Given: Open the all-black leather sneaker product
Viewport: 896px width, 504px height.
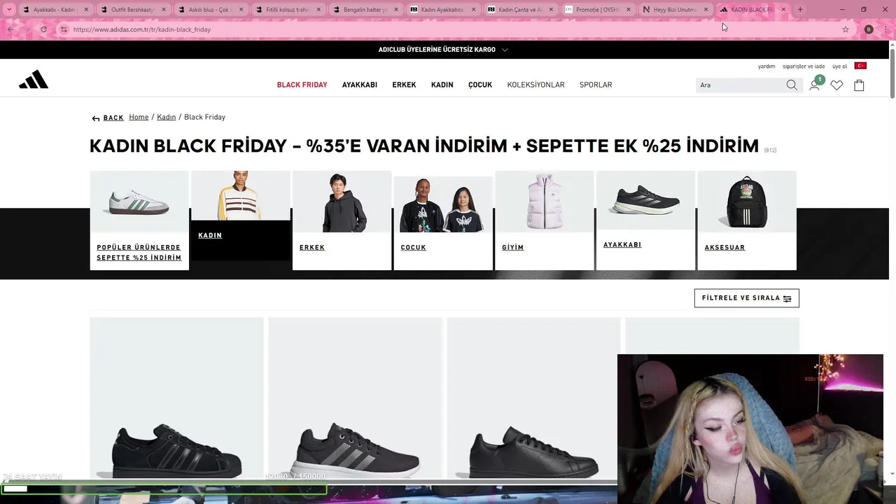Looking at the screenshot, I should [x=533, y=399].
